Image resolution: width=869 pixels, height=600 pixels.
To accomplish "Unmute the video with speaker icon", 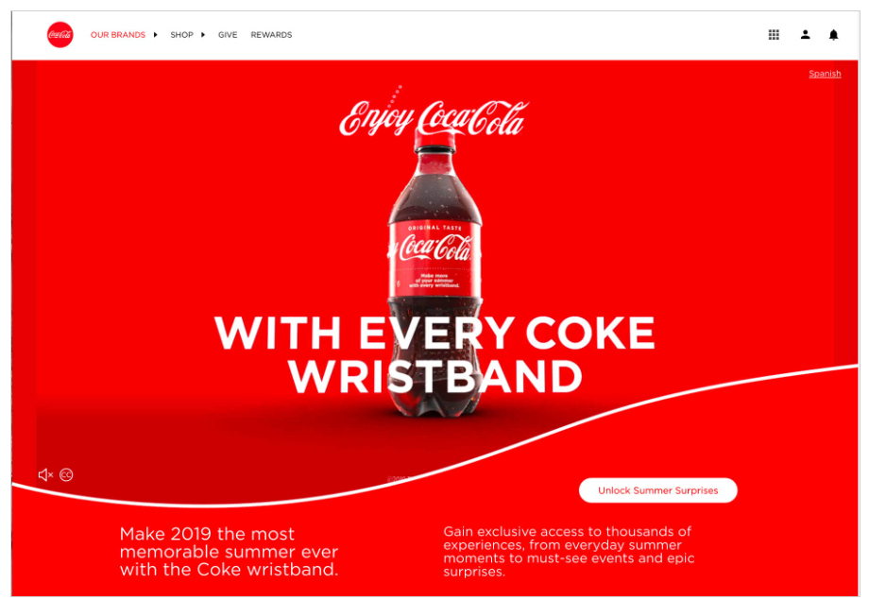I will 45,474.
